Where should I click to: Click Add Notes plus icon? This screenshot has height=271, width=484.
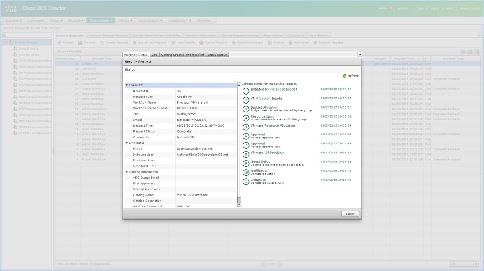click(x=290, y=43)
